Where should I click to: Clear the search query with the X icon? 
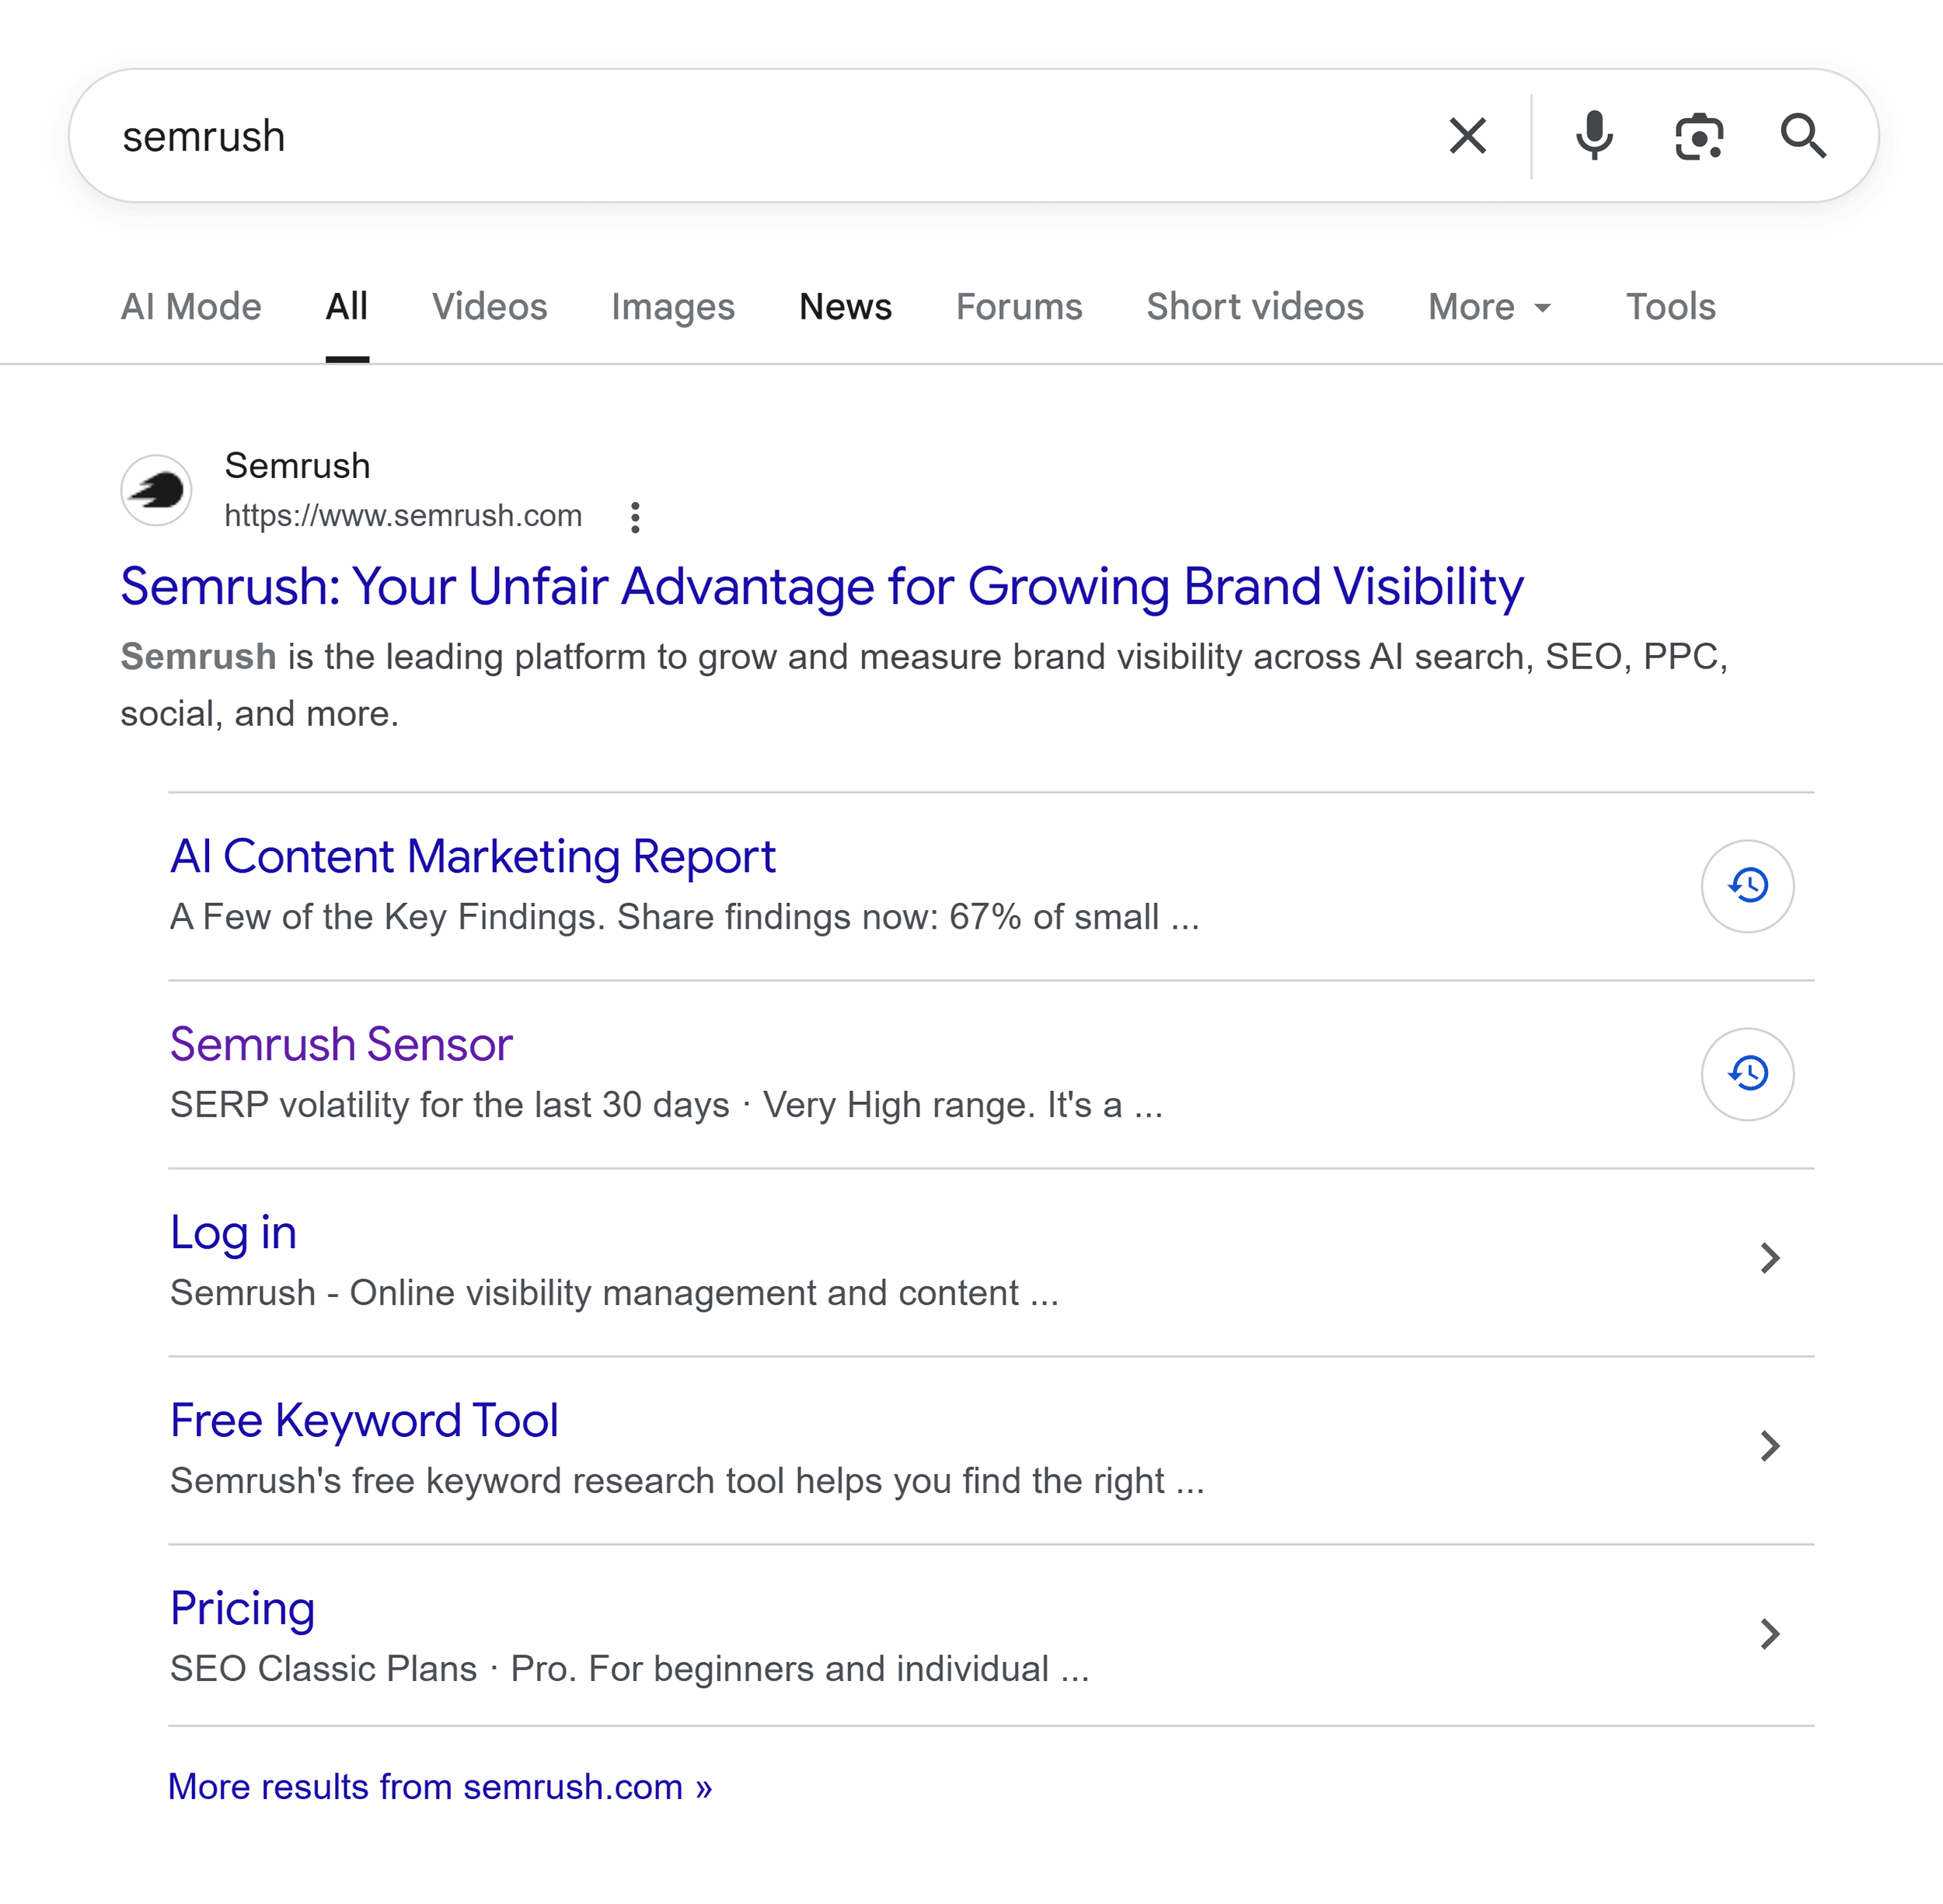coord(1468,136)
